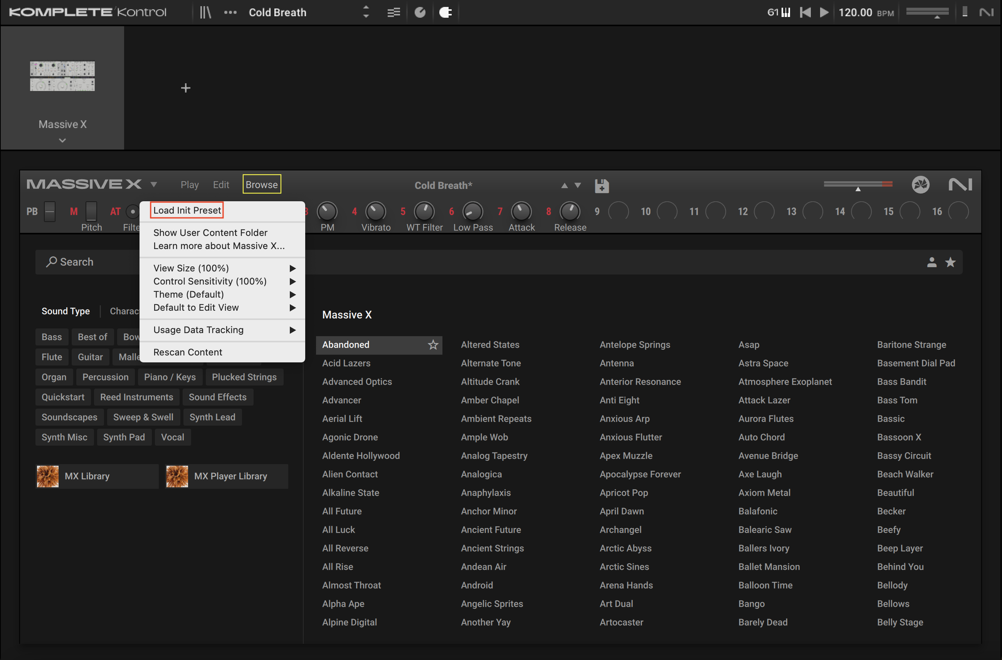Filter by the MX Library button
Screen dimensions: 1002x660
tap(97, 476)
